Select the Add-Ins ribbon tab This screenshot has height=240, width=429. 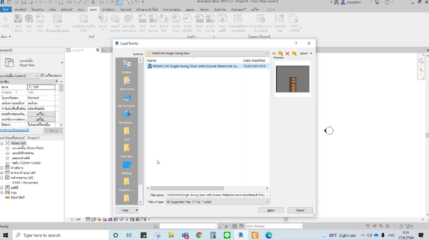point(220,10)
